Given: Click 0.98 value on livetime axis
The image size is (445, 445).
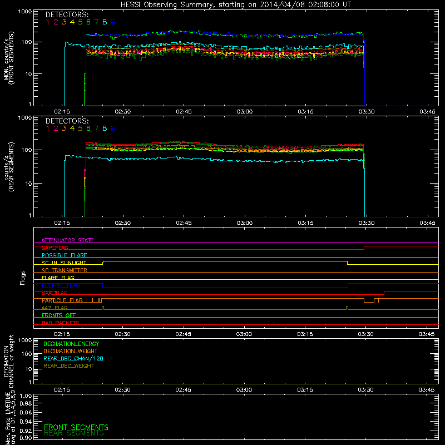Looking at the screenshot, I should pyautogui.click(x=26, y=403).
